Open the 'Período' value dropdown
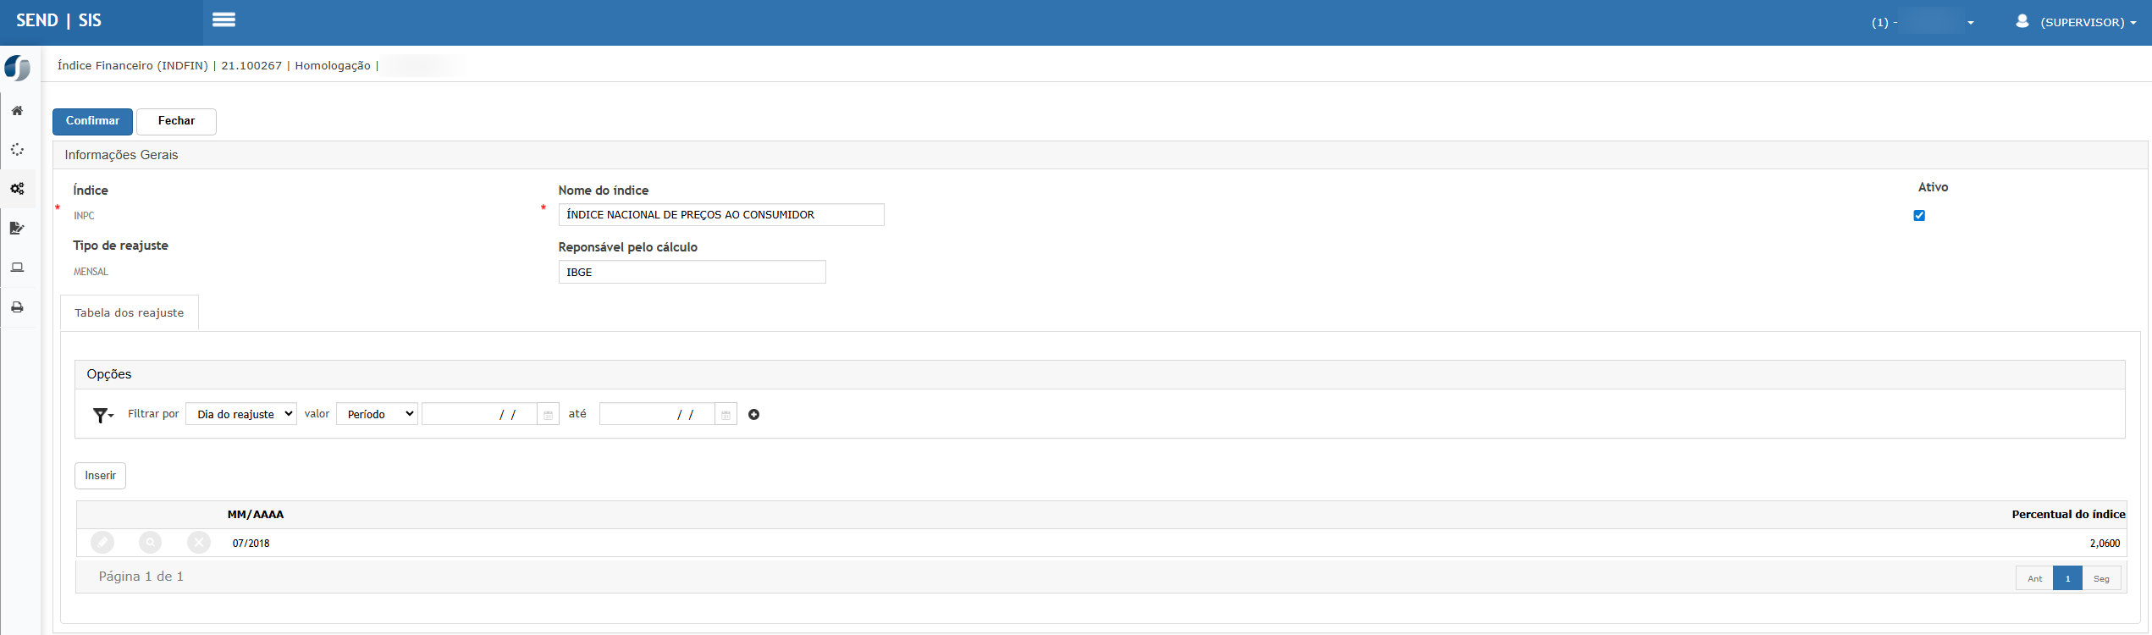Image resolution: width=2152 pixels, height=635 pixels. click(377, 414)
